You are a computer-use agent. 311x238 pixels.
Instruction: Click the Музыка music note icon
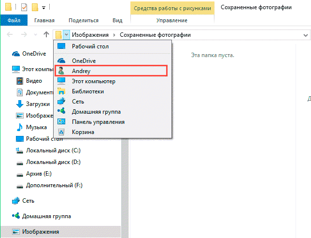coord(20,127)
